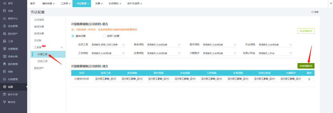Click the 新手引导 sidebar icon

point(4,94)
